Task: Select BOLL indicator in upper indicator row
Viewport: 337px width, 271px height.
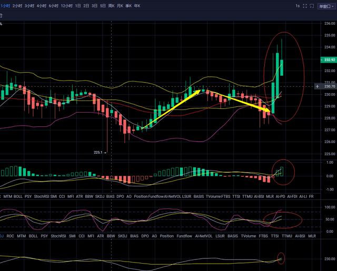Action: [x=18, y=196]
